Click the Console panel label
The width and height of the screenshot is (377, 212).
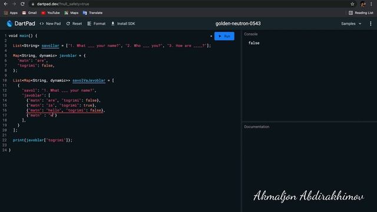coord(251,34)
